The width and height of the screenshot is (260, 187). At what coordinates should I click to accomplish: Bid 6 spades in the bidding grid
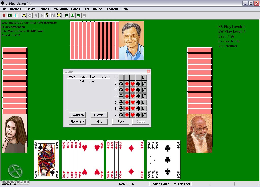(138, 108)
